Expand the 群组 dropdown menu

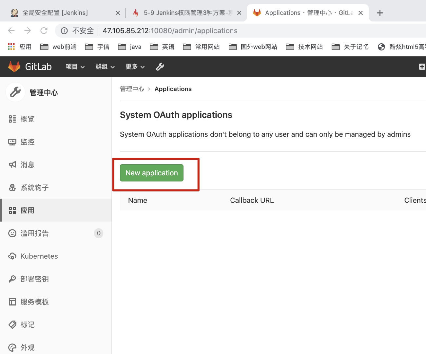(105, 67)
